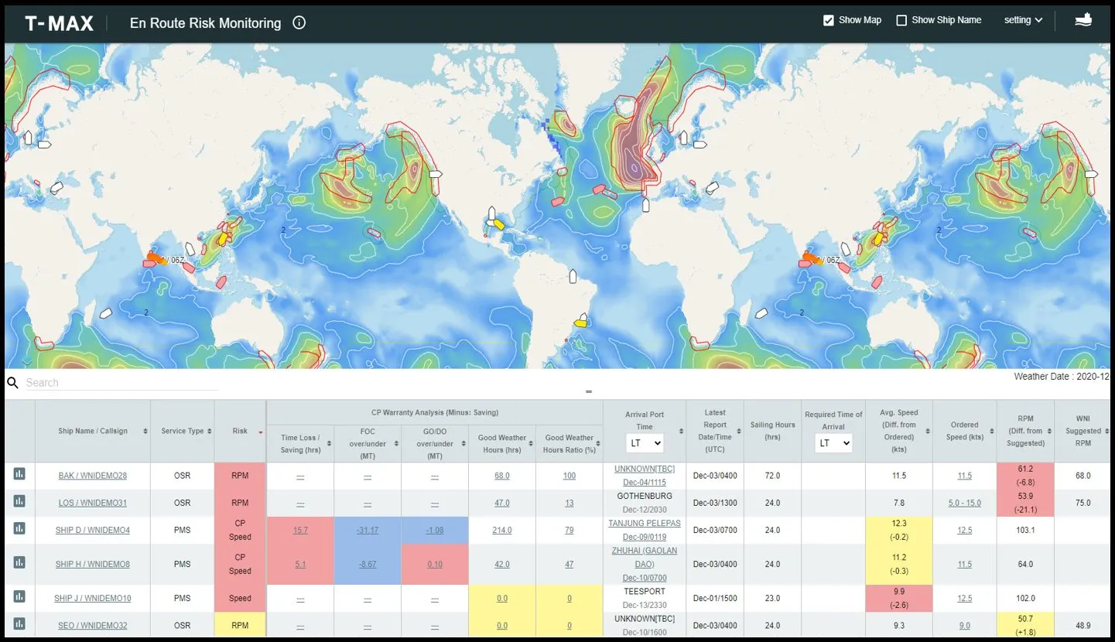Click the red RPM risk cell for LOS / WNIDEMO31
The image size is (1115, 642).
(240, 502)
